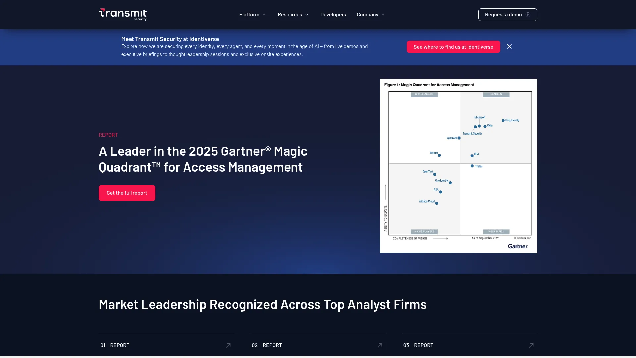
Task: Click the Get the full report button
Action: tap(127, 193)
